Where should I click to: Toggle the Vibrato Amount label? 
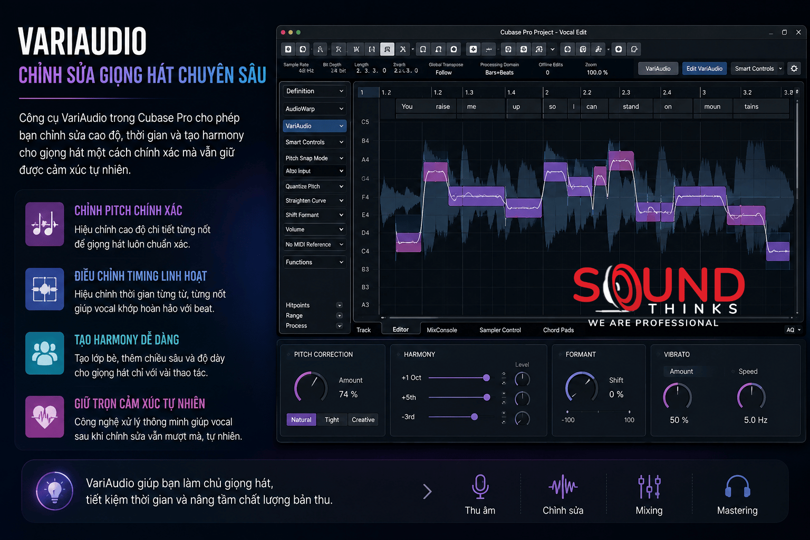pos(681,371)
